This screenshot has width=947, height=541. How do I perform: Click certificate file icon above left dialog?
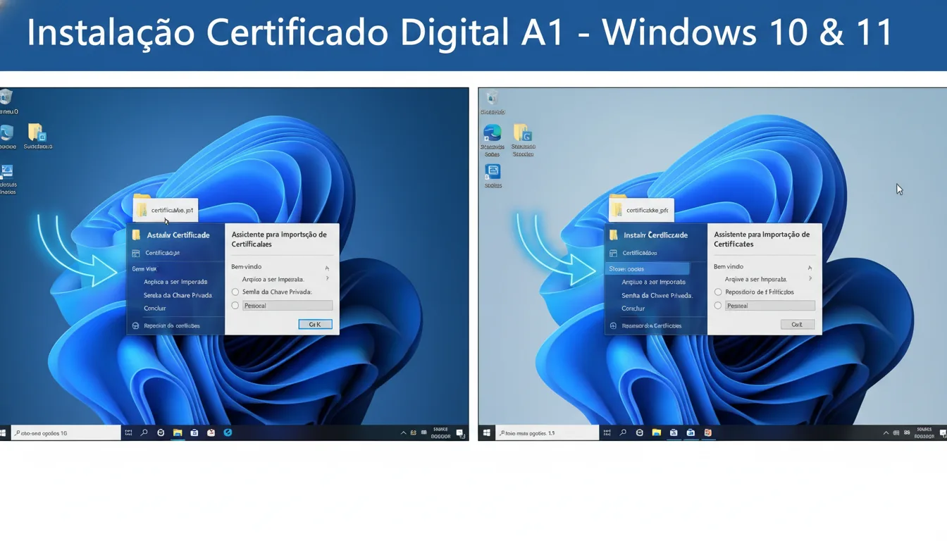142,209
